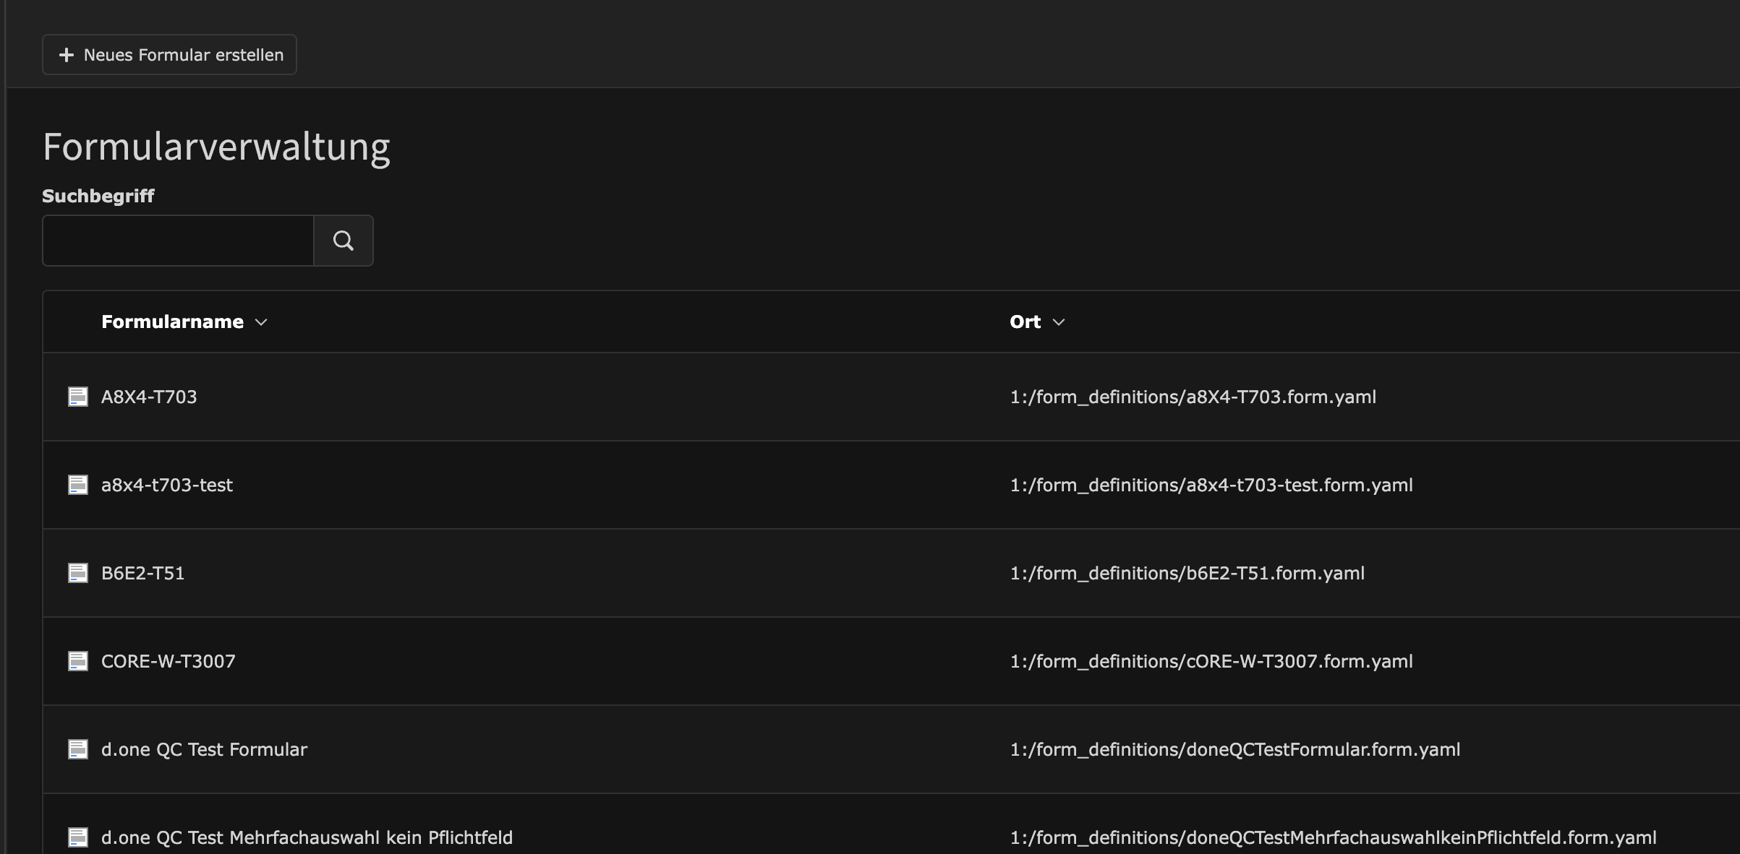Screen dimensions: 1740x854
Task: Click the plus icon for new form
Action: (67, 55)
